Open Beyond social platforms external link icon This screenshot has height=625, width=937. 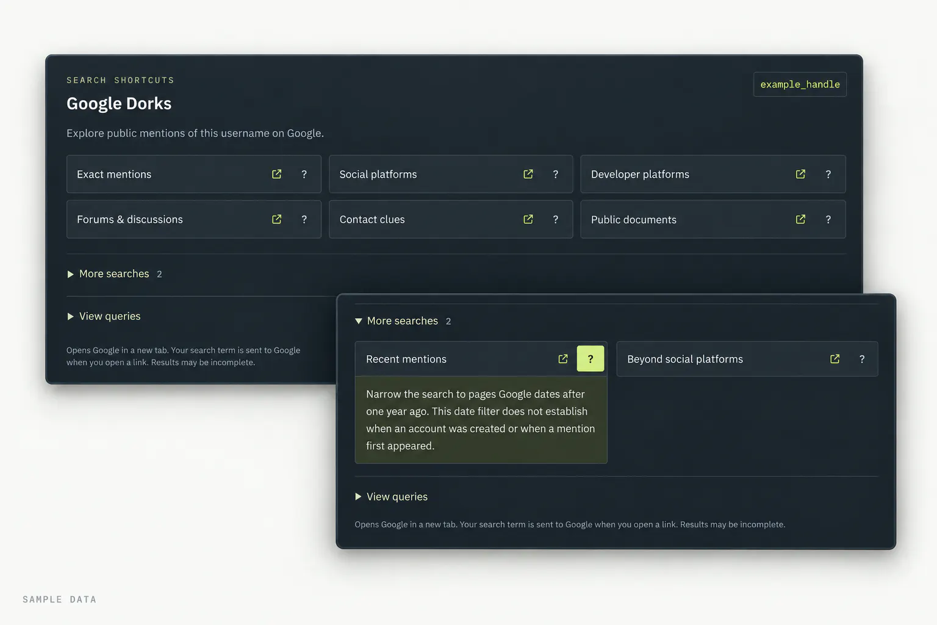(x=835, y=359)
